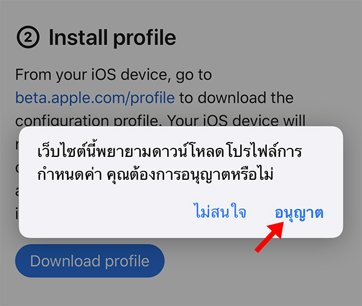Choose ไม่สนใจ (Ignore) in the dialog
The width and height of the screenshot is (362, 306).
[221, 211]
